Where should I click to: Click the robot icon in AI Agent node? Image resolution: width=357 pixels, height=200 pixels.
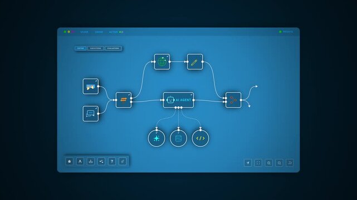click(x=170, y=100)
